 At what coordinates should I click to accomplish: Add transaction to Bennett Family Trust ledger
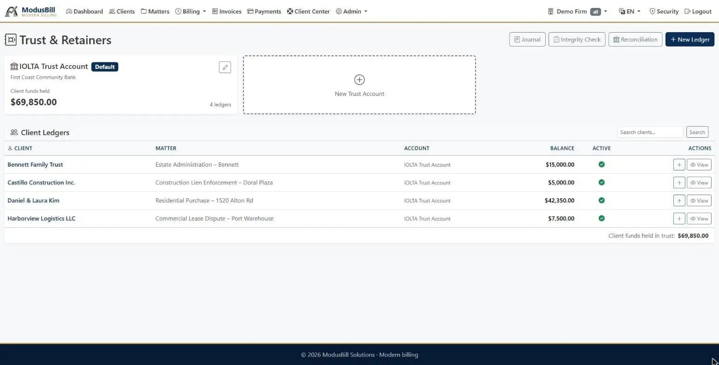pos(679,165)
